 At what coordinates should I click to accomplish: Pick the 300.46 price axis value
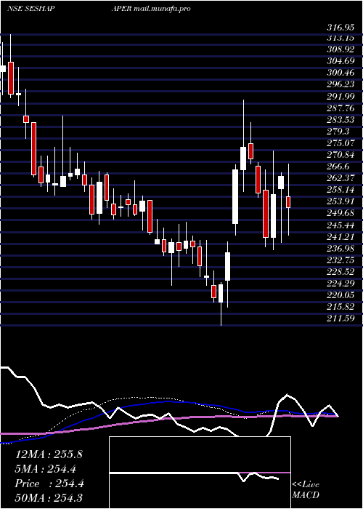click(340, 73)
